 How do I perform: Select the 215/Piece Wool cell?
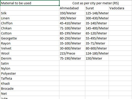(72, 53)
